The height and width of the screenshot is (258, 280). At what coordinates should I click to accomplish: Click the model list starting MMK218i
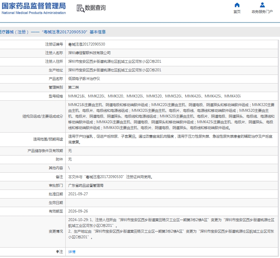[154, 96]
